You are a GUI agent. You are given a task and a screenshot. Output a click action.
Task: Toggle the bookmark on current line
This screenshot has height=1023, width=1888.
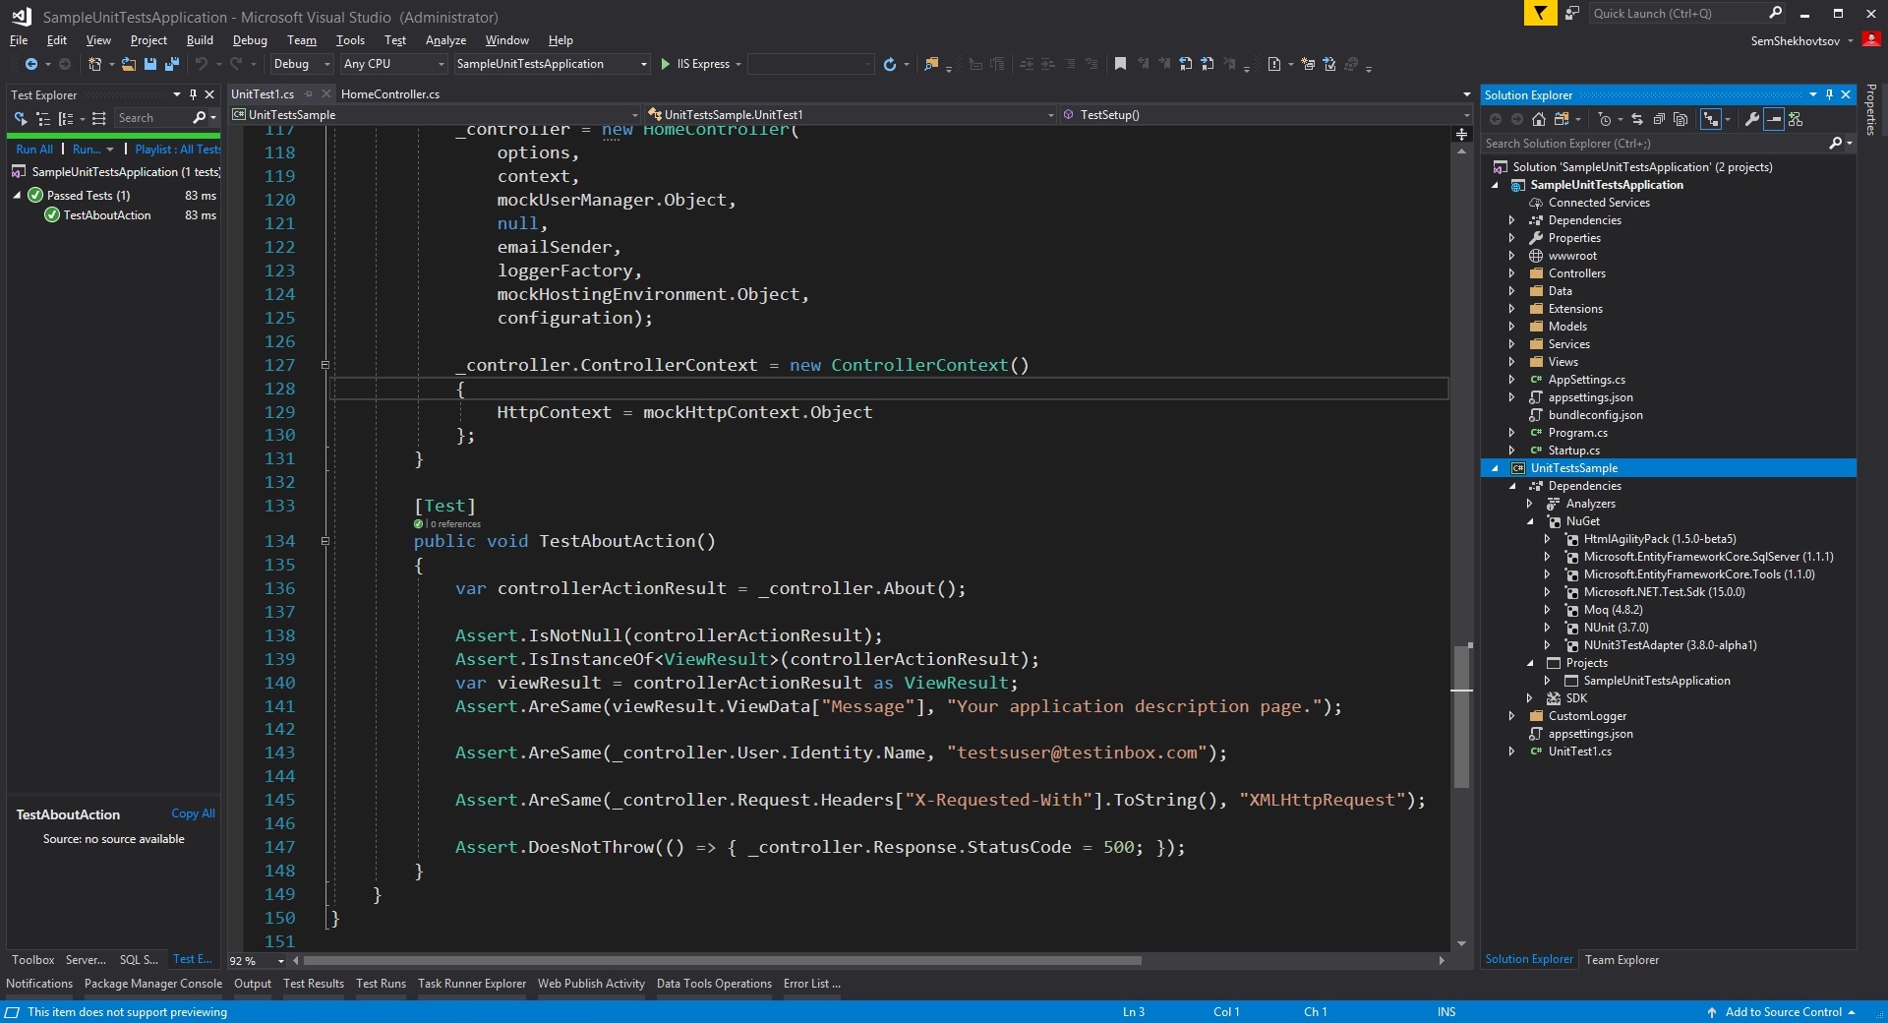coord(1120,64)
